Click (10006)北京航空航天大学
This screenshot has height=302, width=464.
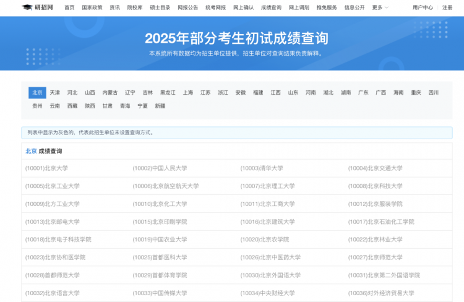pos(166,186)
